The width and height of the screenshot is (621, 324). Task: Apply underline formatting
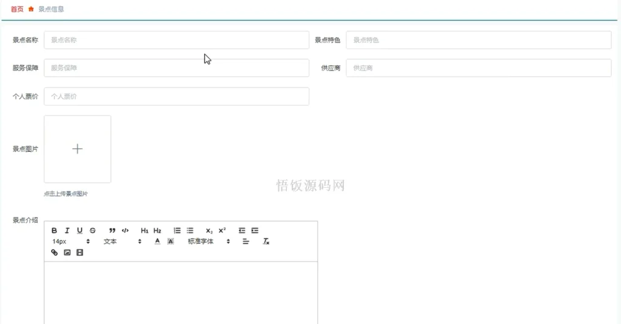coord(79,230)
